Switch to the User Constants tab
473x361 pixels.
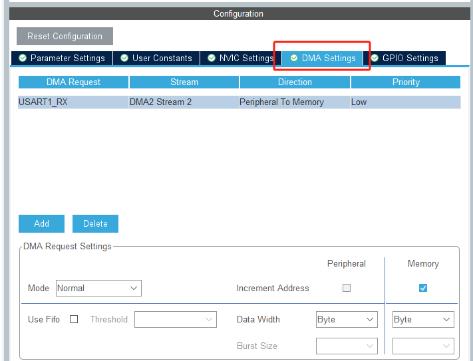156,58
